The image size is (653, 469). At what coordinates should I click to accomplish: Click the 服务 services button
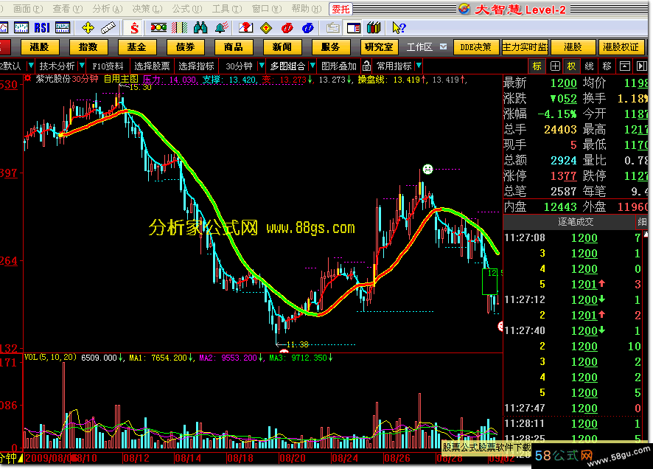click(331, 47)
